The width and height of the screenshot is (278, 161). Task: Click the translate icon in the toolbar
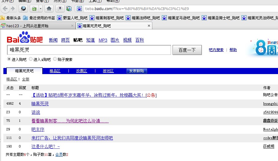[69, 9]
